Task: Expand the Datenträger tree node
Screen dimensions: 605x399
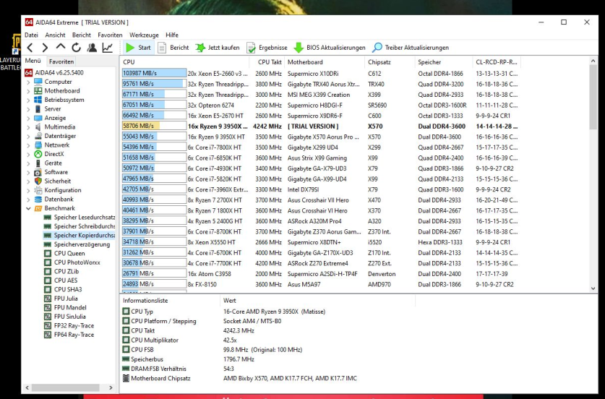Action: coord(28,136)
